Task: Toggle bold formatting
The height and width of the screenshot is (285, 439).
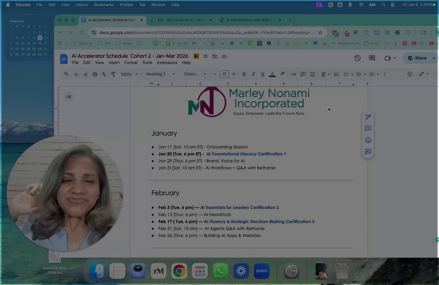Action: point(244,74)
